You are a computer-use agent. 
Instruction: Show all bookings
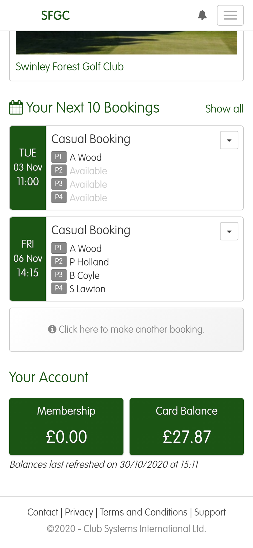(x=224, y=109)
